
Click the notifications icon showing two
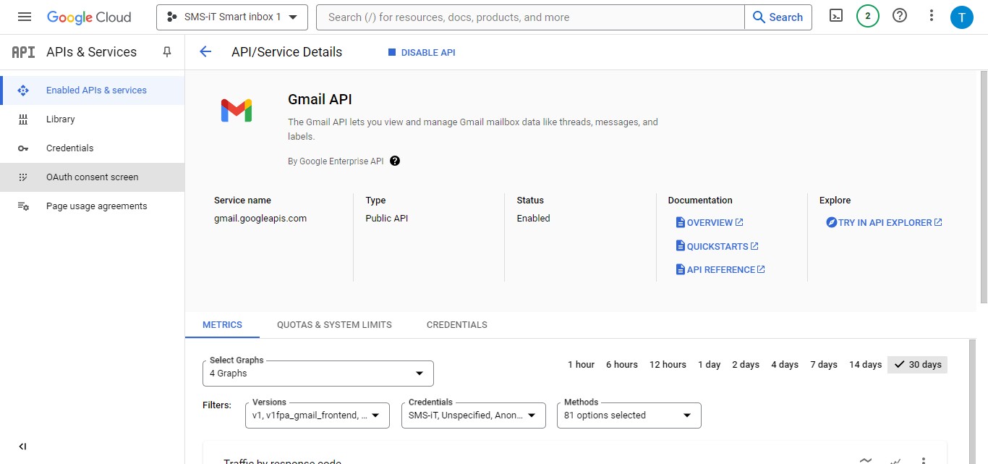point(868,15)
